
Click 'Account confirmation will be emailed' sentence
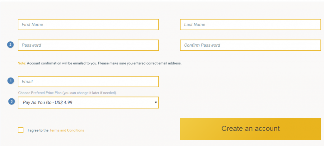(62, 63)
